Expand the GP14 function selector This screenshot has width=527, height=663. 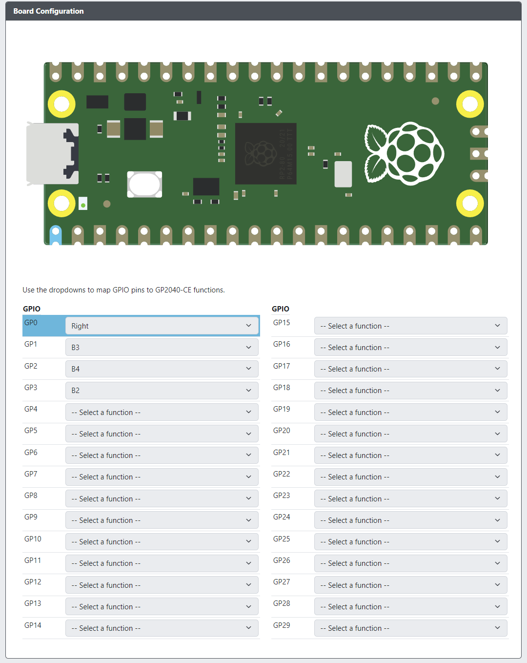click(162, 628)
